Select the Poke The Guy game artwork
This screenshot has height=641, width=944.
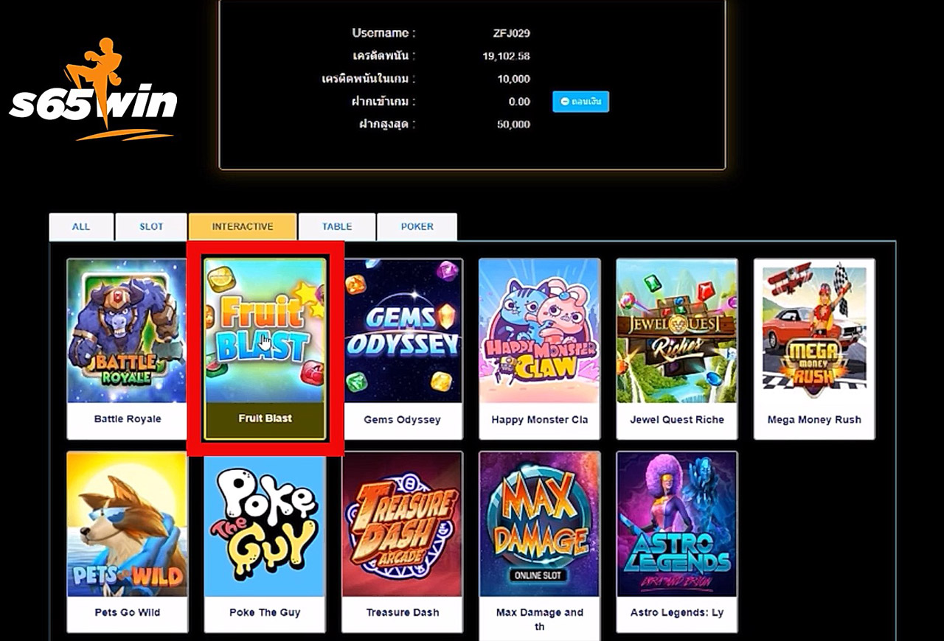click(x=265, y=524)
